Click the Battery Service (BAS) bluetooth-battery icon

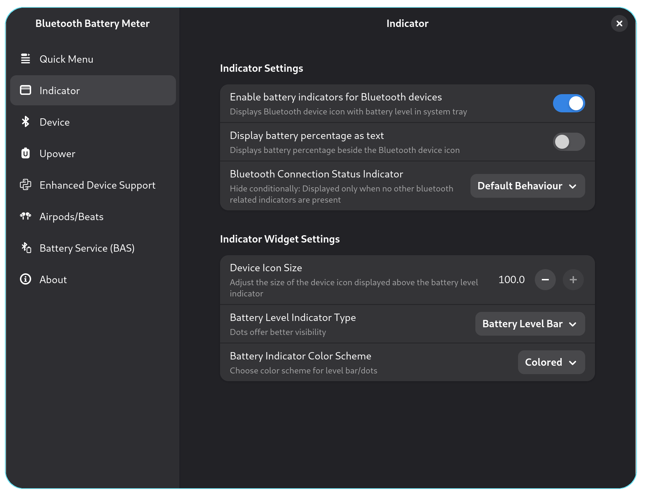point(26,248)
